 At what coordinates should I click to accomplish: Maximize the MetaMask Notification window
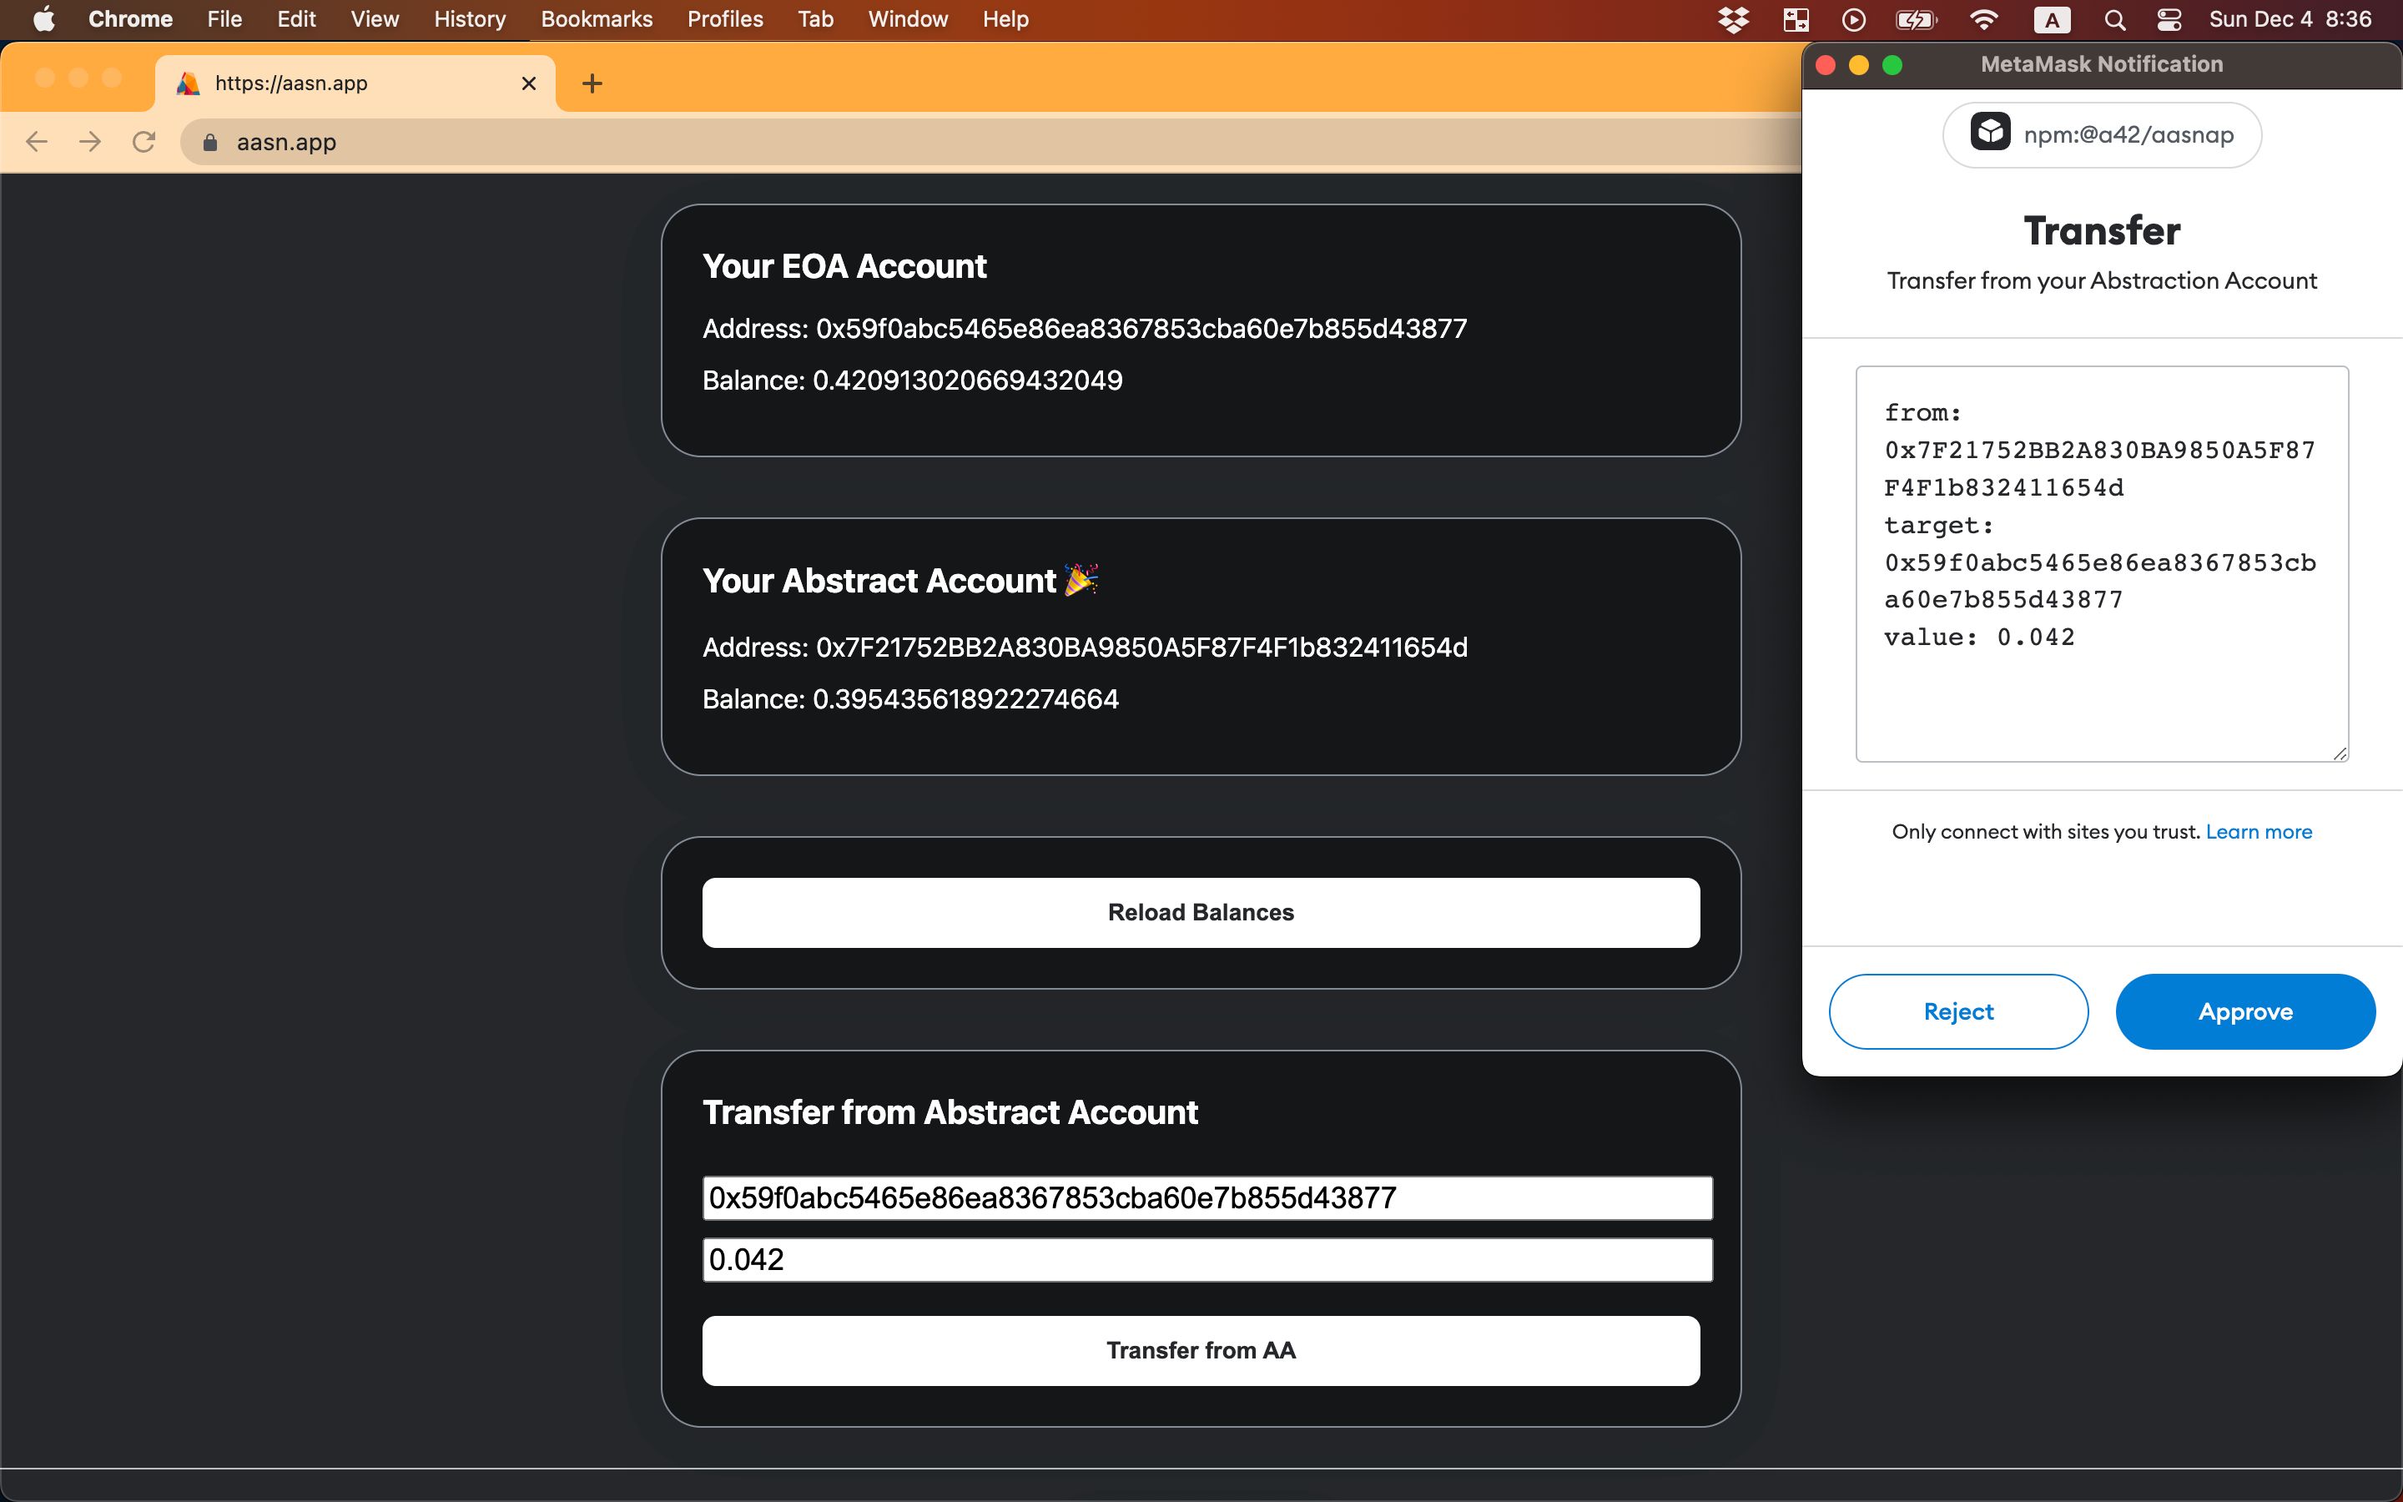pos(1892,64)
